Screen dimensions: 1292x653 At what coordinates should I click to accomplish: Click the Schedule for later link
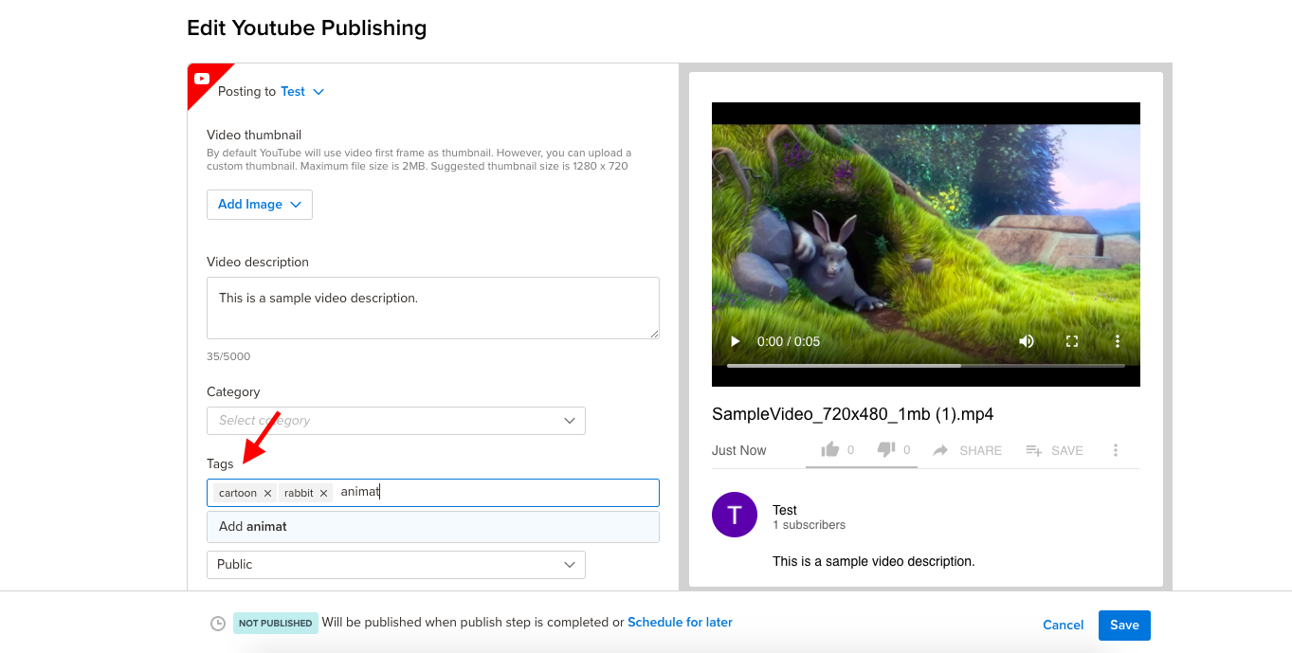click(680, 623)
